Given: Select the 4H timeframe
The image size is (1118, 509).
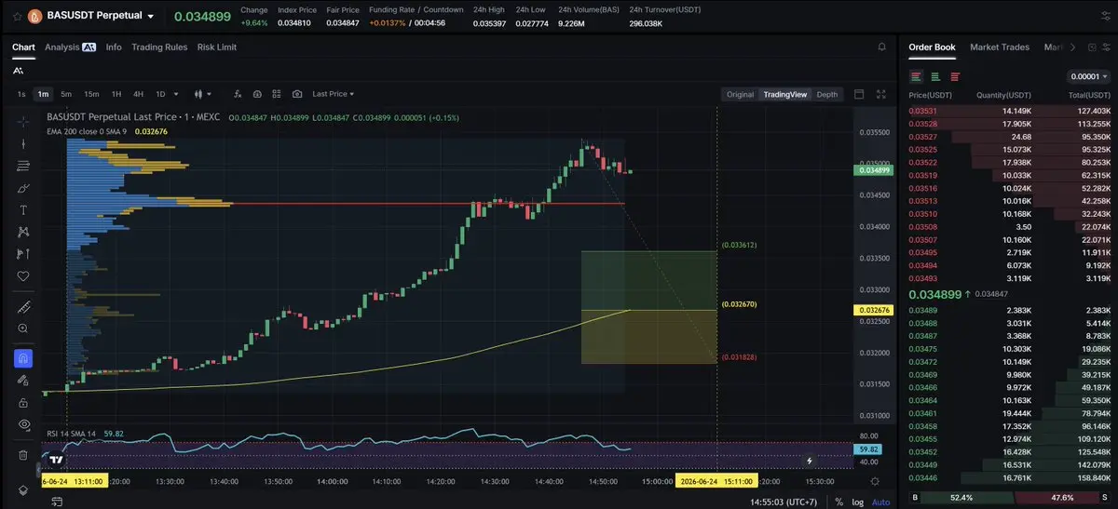Looking at the screenshot, I should point(138,94).
